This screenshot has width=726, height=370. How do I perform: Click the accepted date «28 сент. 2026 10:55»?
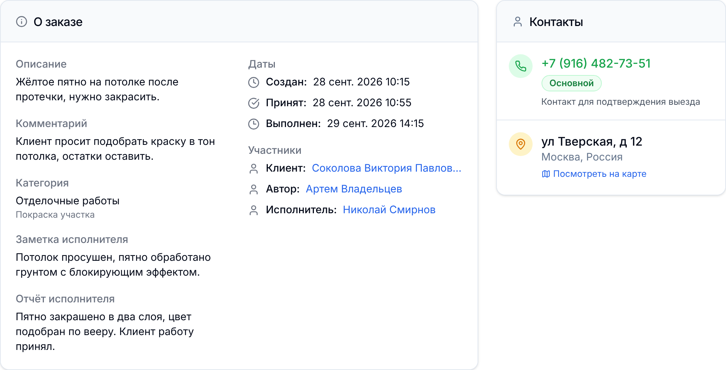point(362,103)
